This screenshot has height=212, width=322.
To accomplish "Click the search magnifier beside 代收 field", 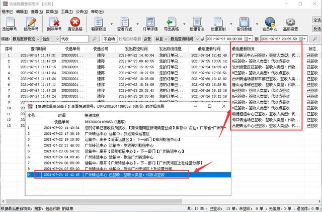I will pyautogui.click(x=94, y=39).
